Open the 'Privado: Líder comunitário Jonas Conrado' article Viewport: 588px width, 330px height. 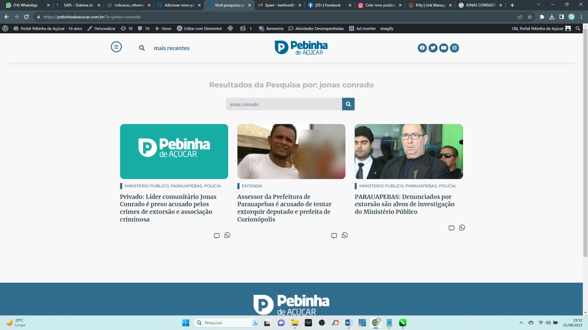168,208
